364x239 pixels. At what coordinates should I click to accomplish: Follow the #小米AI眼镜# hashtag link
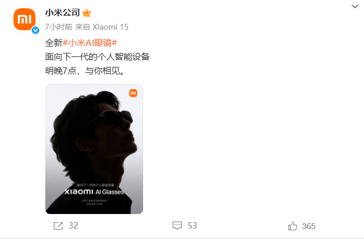pyautogui.click(x=90, y=43)
